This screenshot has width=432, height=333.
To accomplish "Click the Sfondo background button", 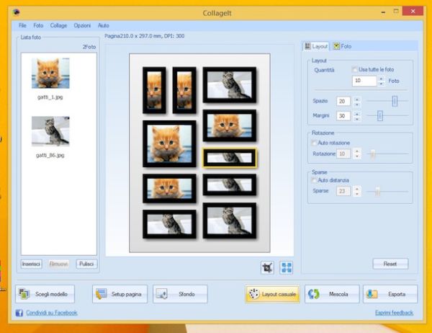I will 180,294.
